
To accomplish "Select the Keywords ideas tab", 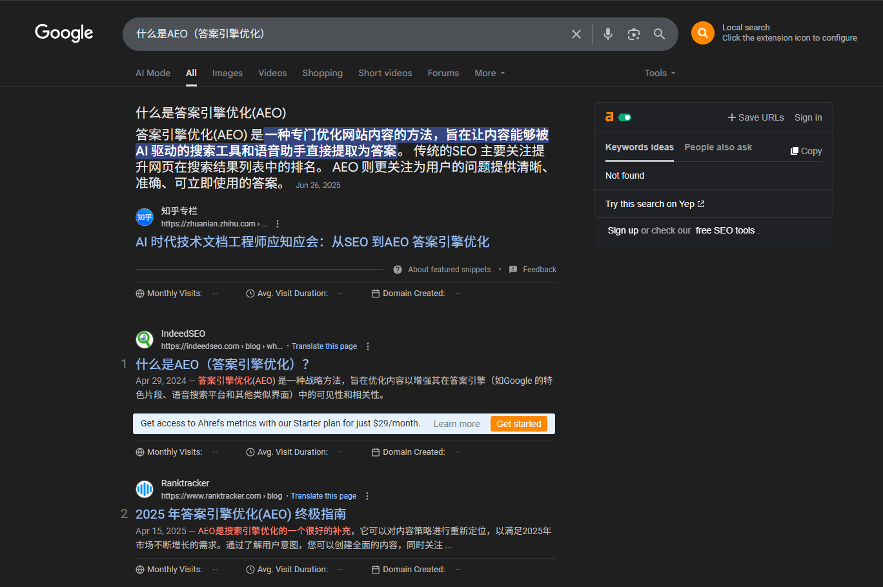I will (x=640, y=147).
